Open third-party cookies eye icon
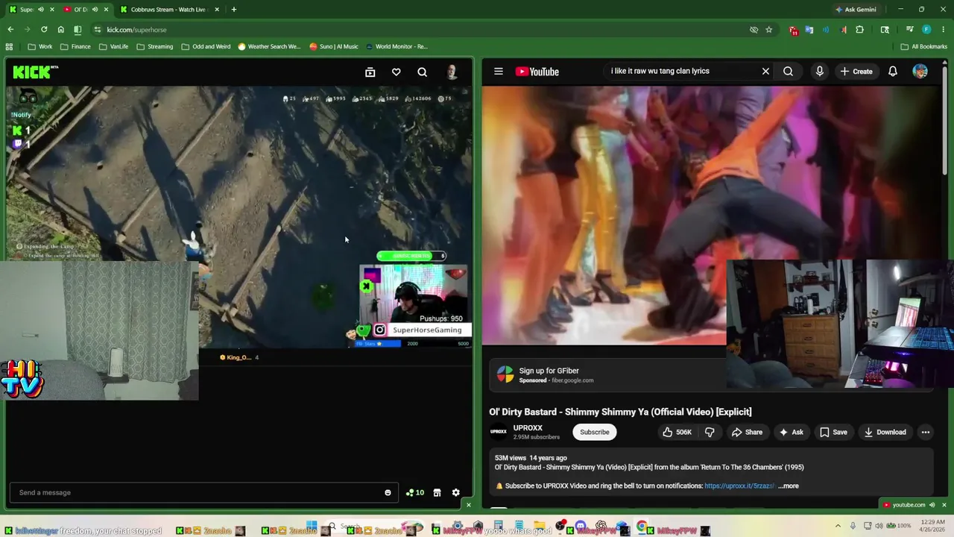 [754, 30]
